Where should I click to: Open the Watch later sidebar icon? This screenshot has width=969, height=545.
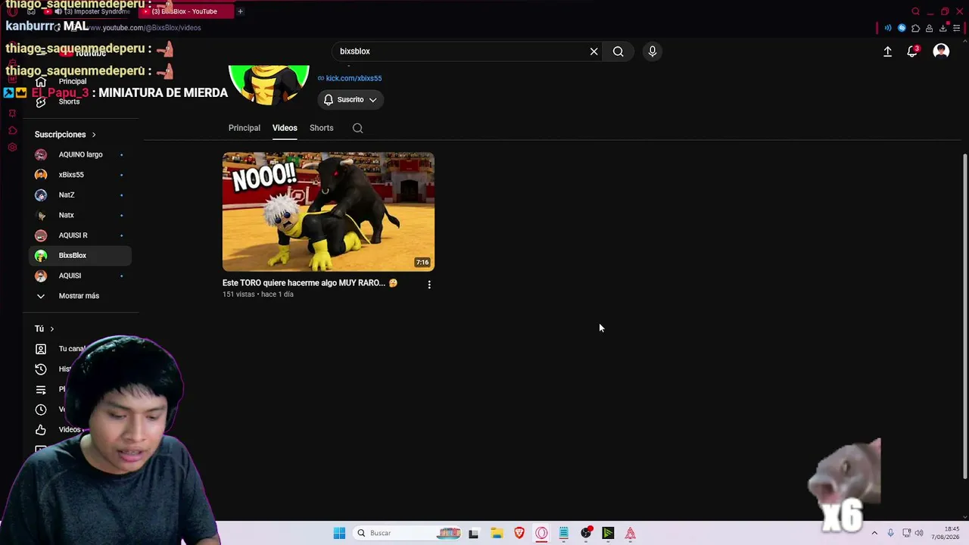point(41,410)
